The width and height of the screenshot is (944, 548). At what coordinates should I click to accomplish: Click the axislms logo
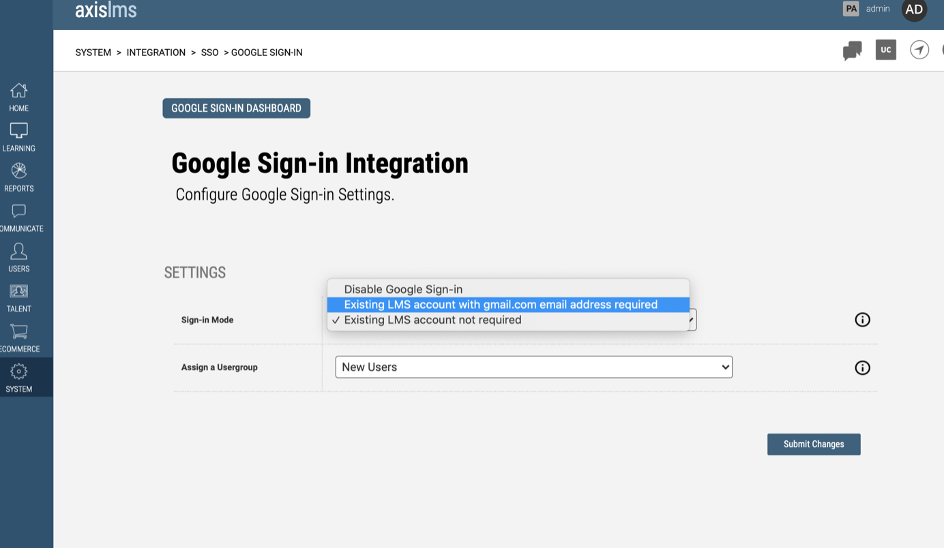[x=106, y=10]
